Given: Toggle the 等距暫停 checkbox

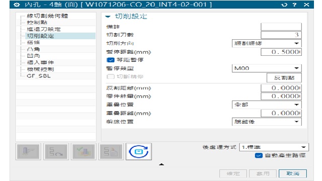Looking at the screenshot, I should click(111, 60).
